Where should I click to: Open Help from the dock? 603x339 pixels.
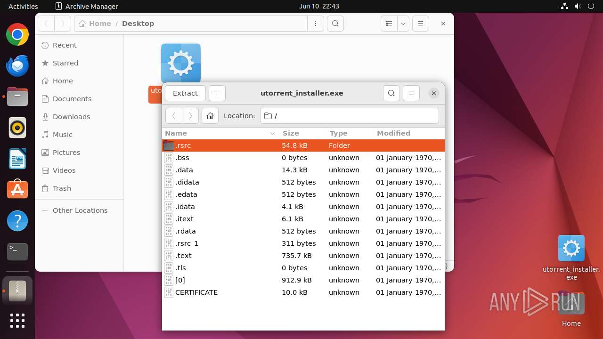17,221
